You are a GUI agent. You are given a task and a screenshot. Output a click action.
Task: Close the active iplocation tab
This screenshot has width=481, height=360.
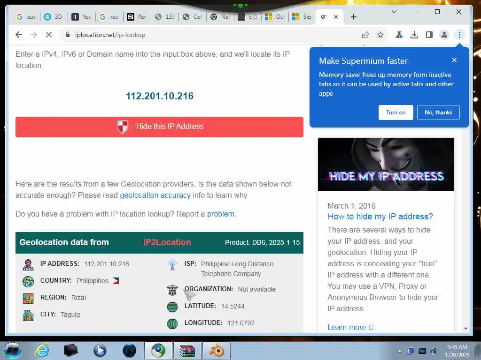tap(336, 17)
